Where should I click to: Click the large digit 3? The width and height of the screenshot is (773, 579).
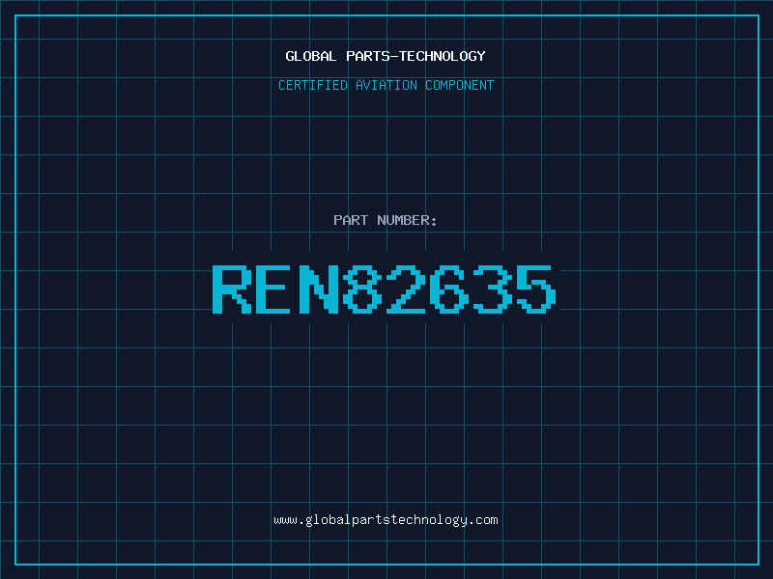coord(493,289)
